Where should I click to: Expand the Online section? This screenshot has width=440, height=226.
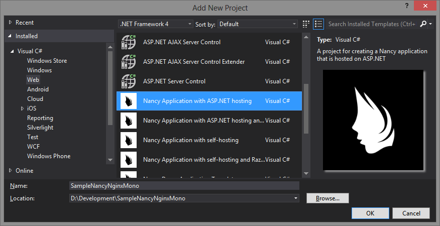tap(11, 170)
